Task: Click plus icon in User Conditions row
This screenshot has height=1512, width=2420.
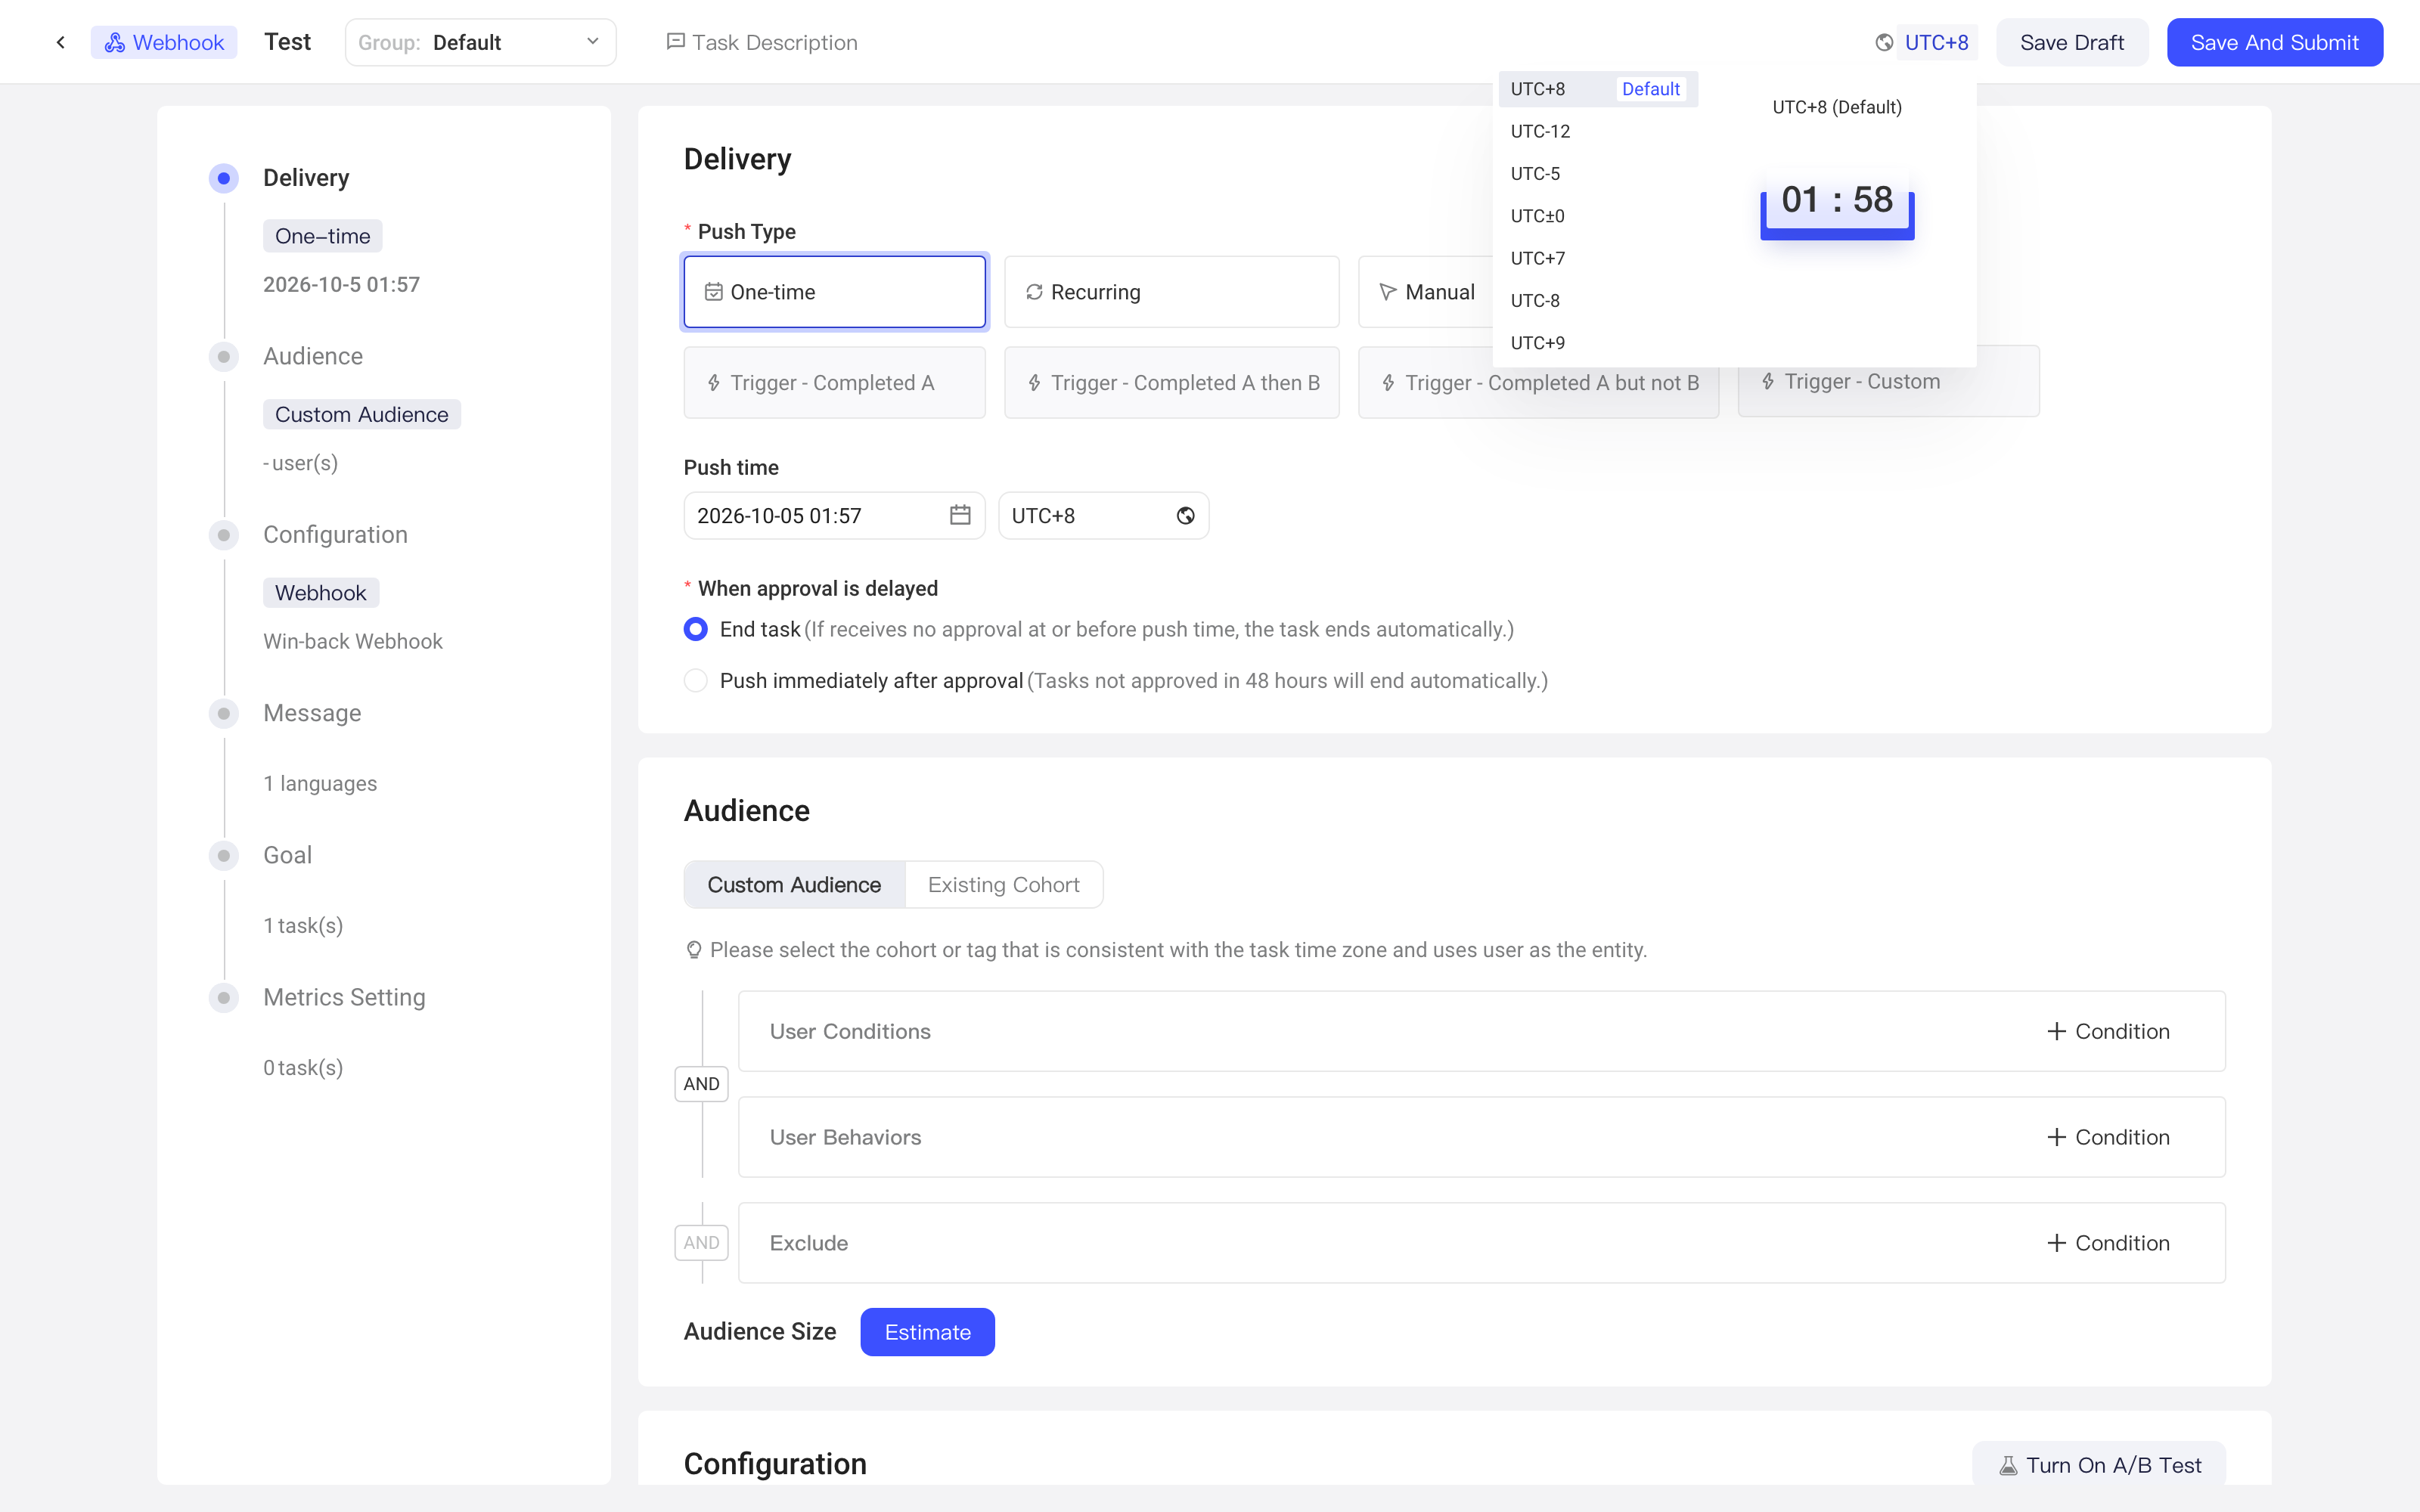Action: tap(2056, 1031)
